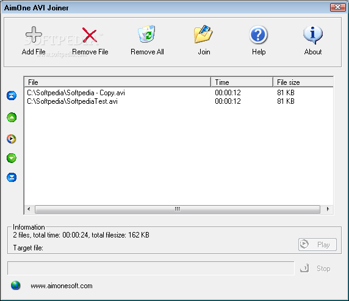Viewport: 349px width, 301px height.
Task: Click the Help label
Action: (259, 52)
